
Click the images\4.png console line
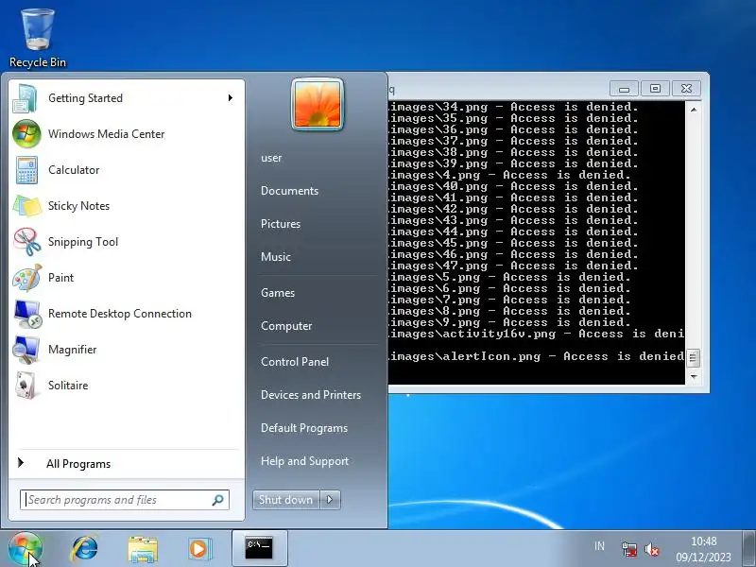[509, 176]
